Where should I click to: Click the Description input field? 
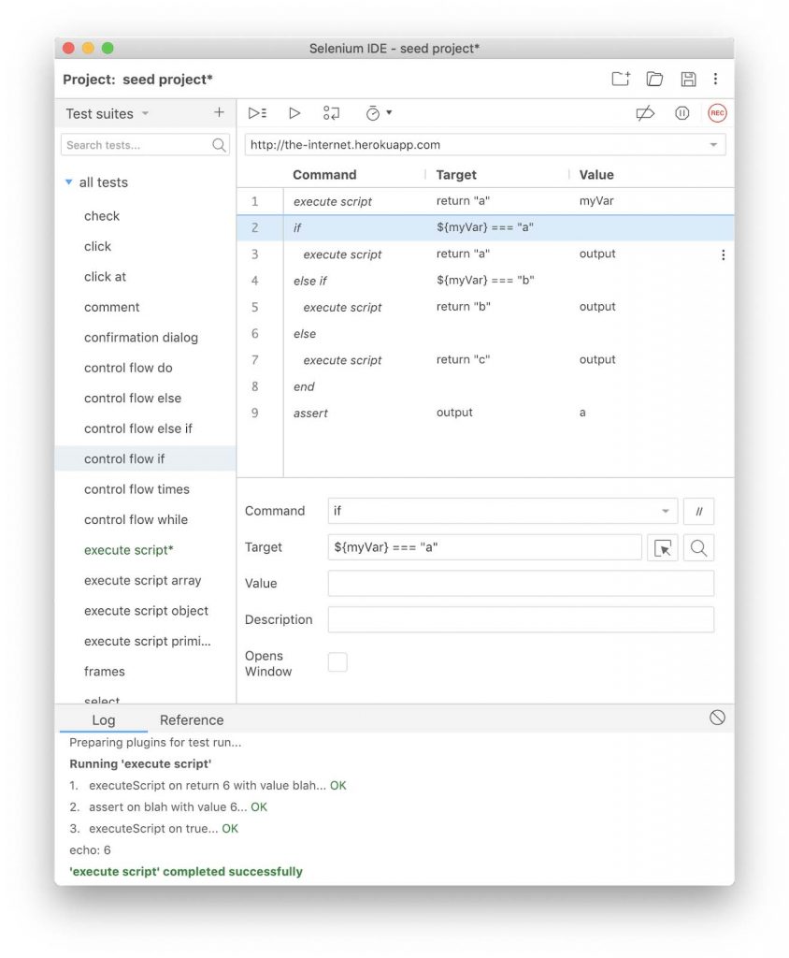tap(521, 619)
